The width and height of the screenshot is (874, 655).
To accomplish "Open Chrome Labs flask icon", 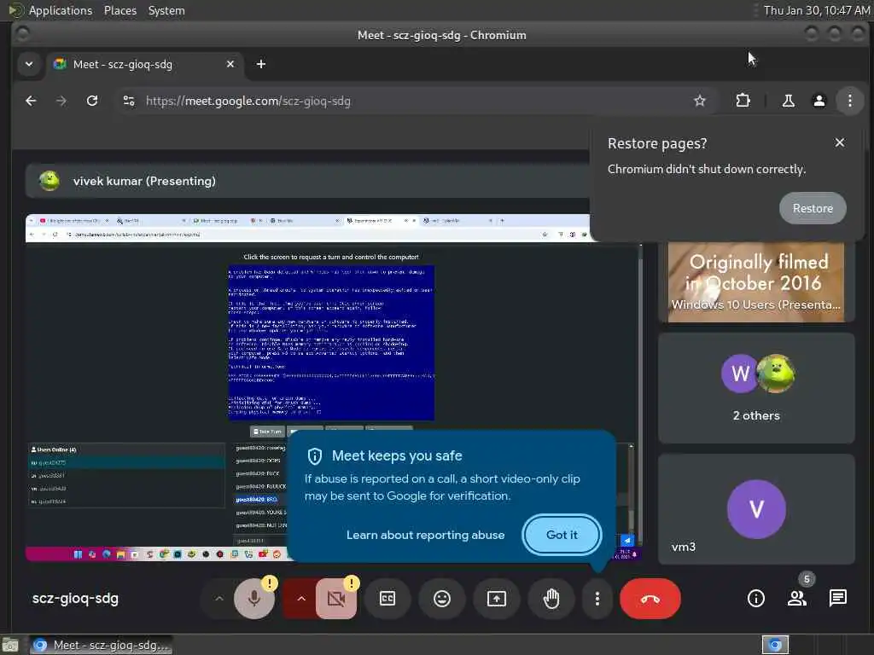I will pos(788,101).
